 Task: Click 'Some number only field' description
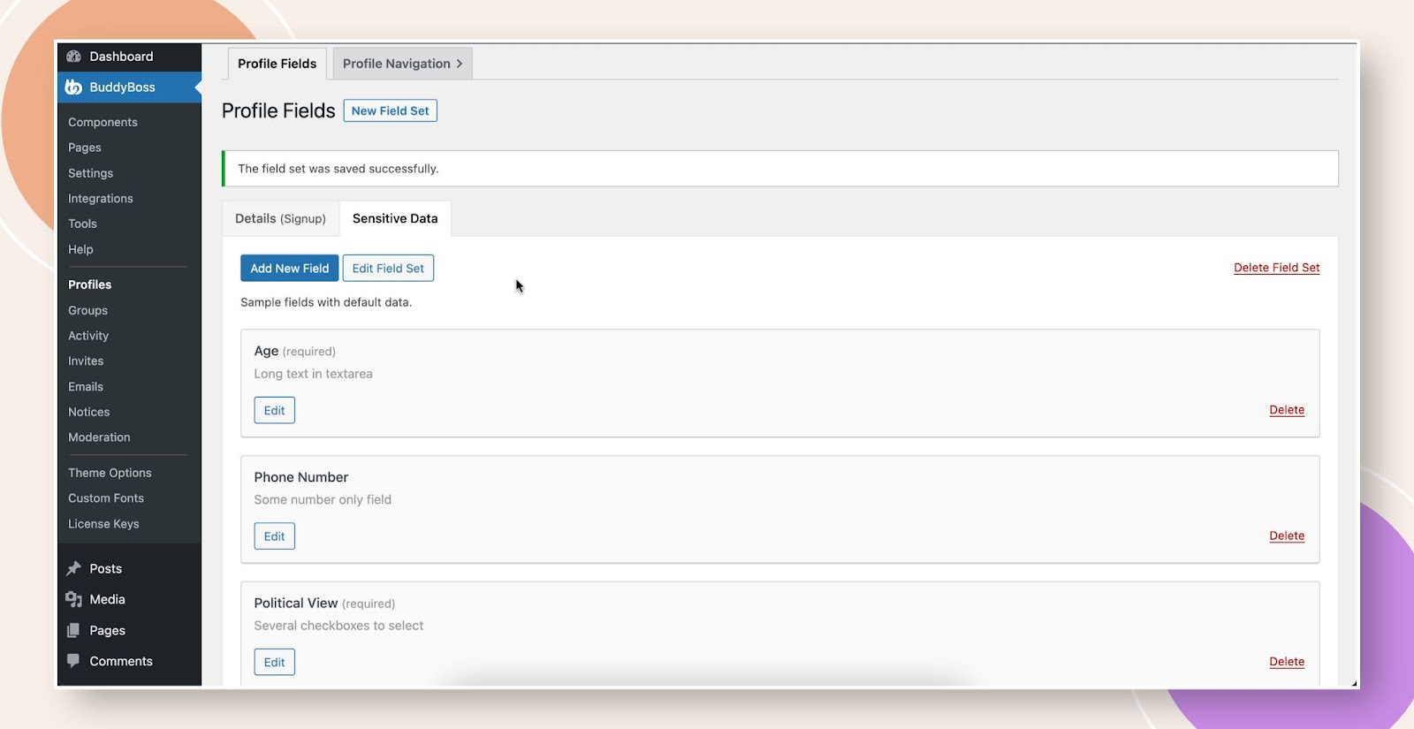coord(323,499)
